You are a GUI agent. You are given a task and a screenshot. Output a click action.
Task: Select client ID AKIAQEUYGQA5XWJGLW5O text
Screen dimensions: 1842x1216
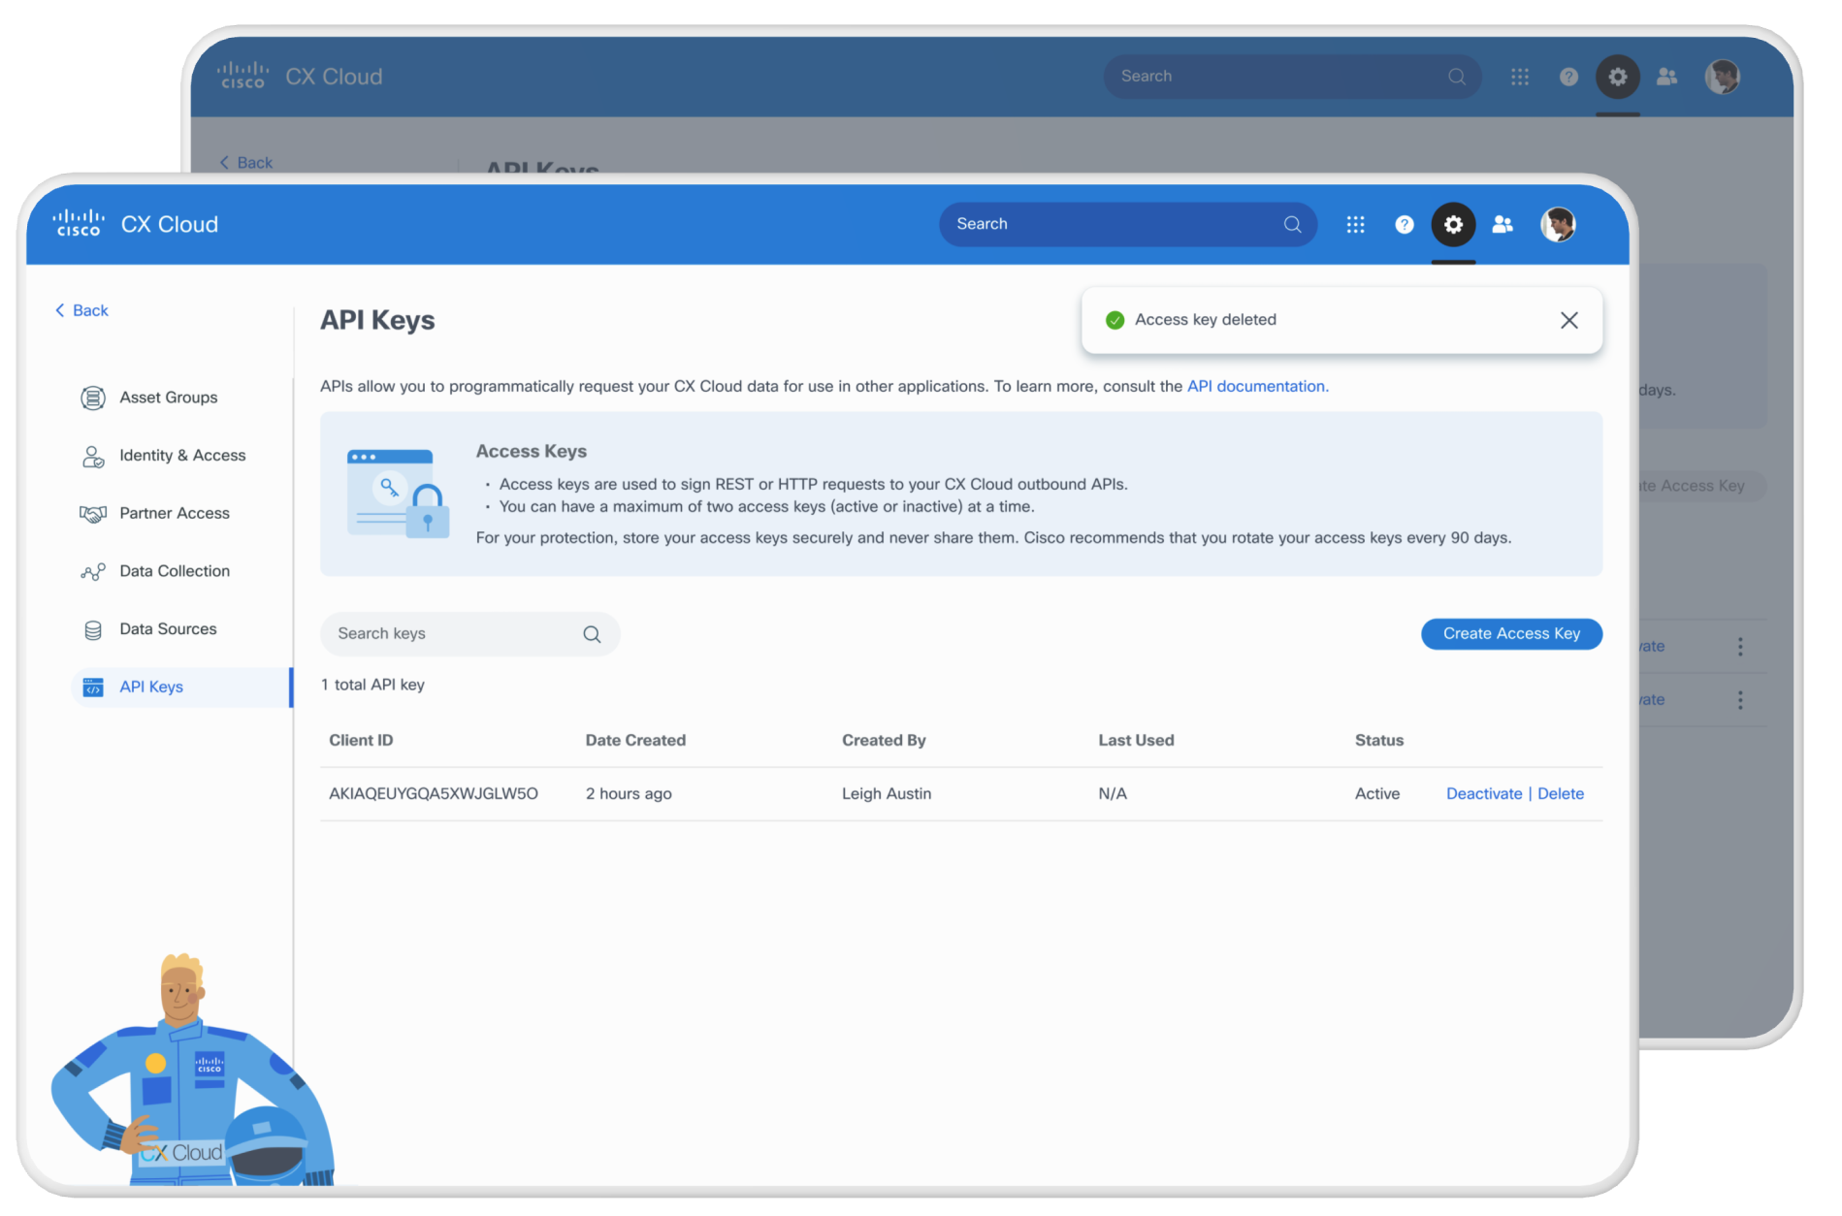[x=434, y=794]
